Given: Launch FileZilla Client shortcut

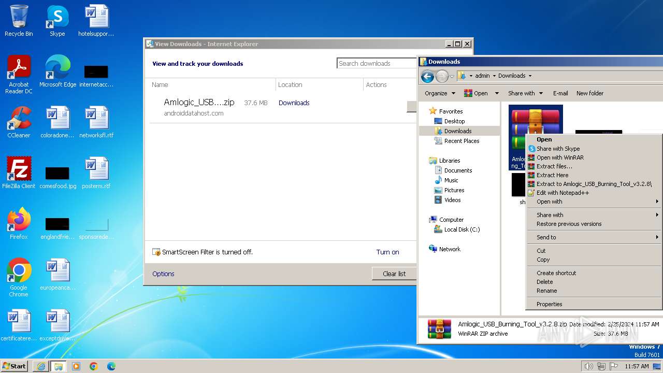Looking at the screenshot, I should pyautogui.click(x=19, y=173).
